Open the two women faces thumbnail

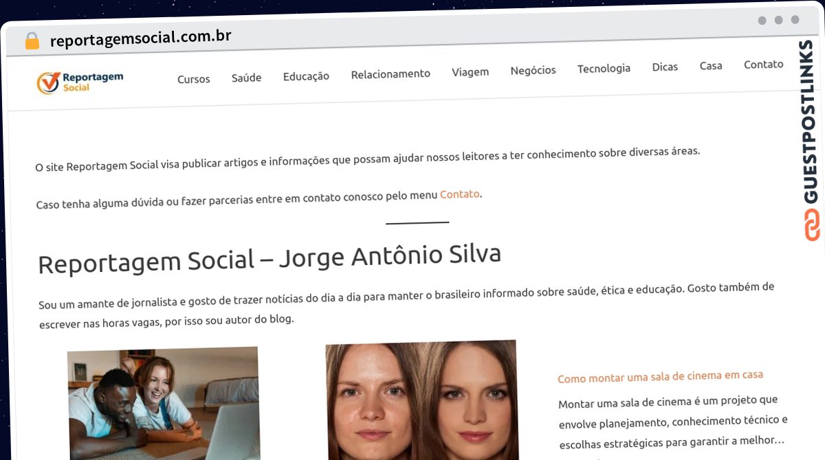[x=422, y=400]
